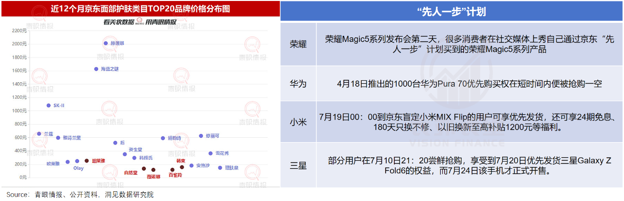
Task: Click the Olay brand label
Action: [x=78, y=168]
